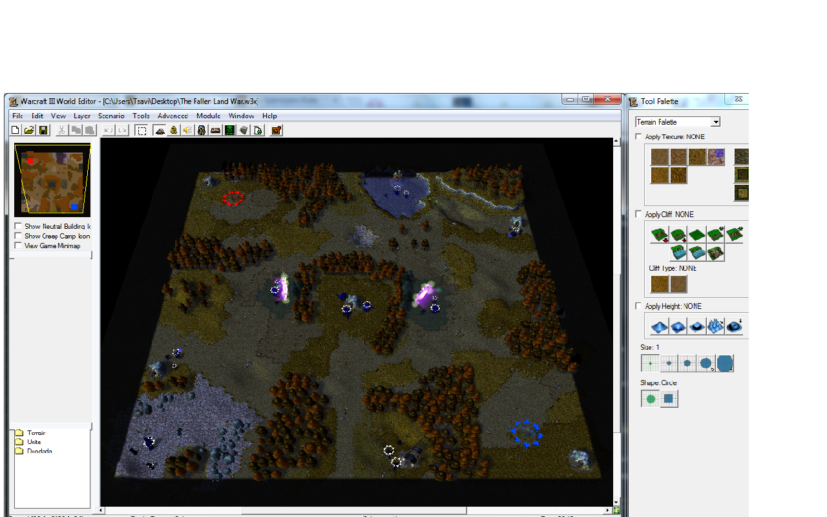Click the red start location circle on map
The width and height of the screenshot is (827, 517).
click(x=234, y=198)
